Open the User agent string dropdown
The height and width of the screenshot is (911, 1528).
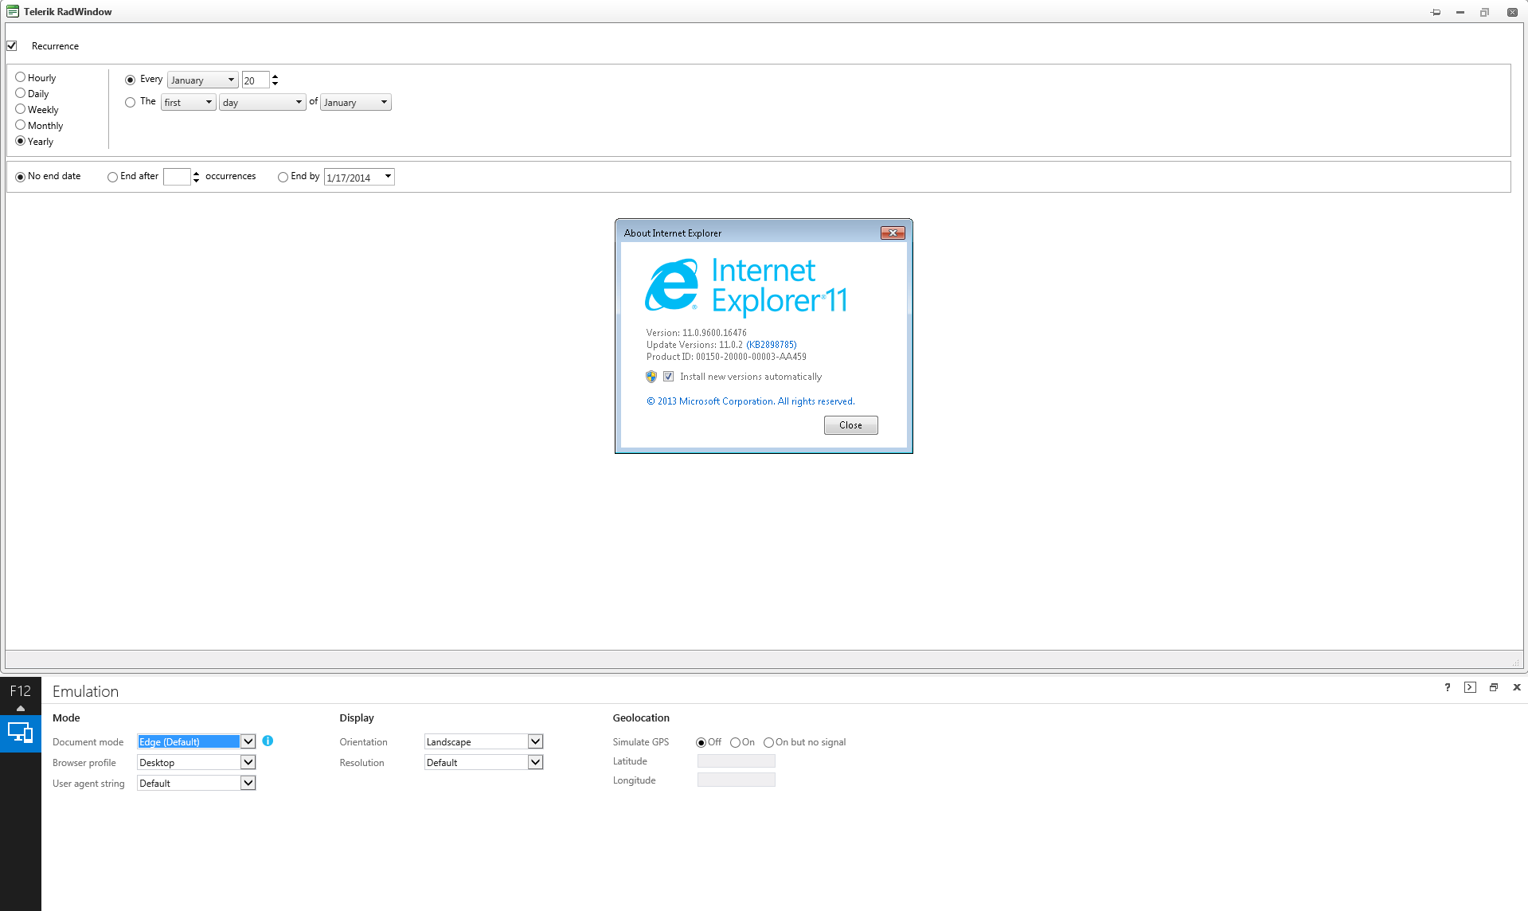(x=248, y=783)
